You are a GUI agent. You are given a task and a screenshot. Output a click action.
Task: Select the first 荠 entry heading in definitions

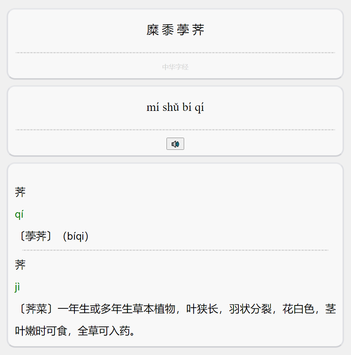[x=20, y=192]
